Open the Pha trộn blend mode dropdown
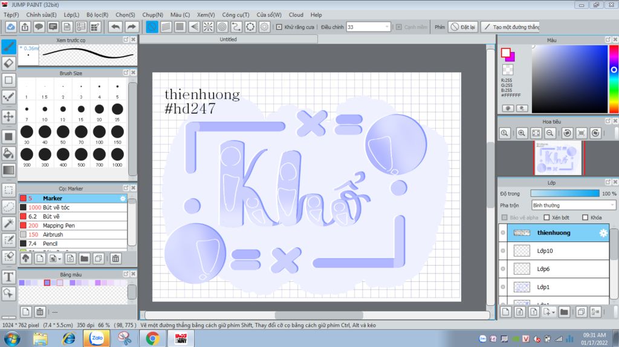 point(573,205)
